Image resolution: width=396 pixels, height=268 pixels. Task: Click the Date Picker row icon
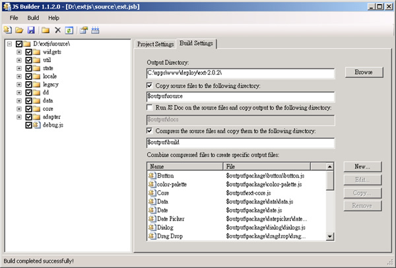tap(152, 218)
